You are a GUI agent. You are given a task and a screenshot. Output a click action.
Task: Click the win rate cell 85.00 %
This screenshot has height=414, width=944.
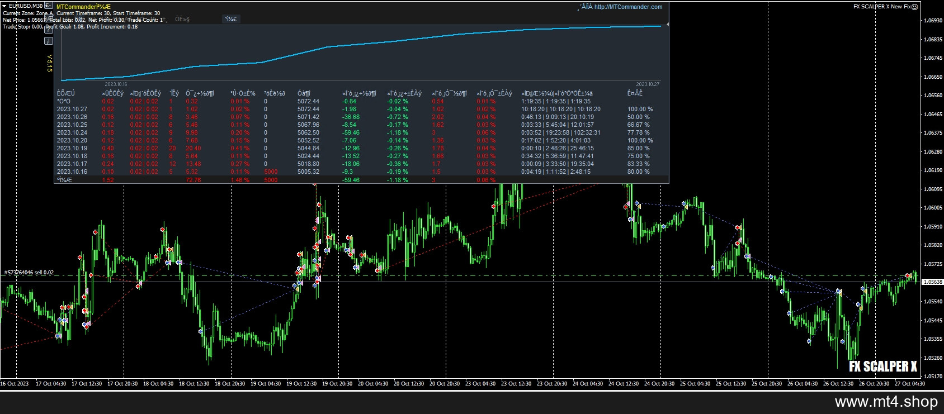click(x=639, y=148)
